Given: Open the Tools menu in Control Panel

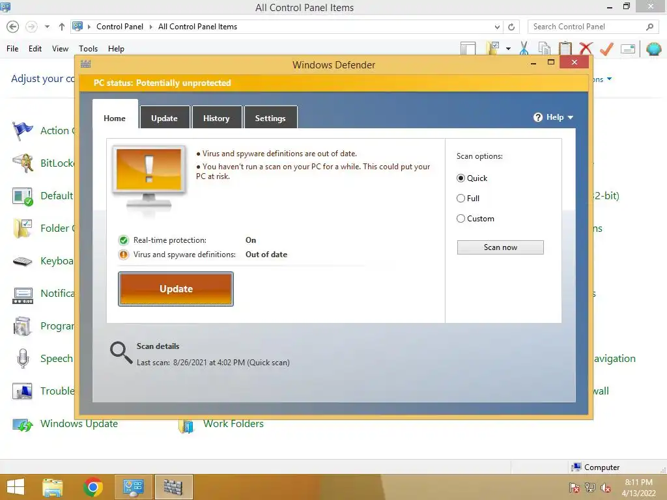Looking at the screenshot, I should click(x=88, y=48).
